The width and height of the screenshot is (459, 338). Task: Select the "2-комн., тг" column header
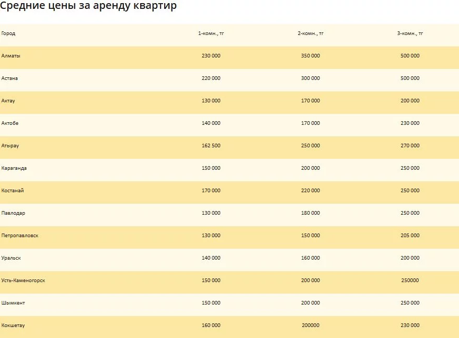tap(311, 33)
